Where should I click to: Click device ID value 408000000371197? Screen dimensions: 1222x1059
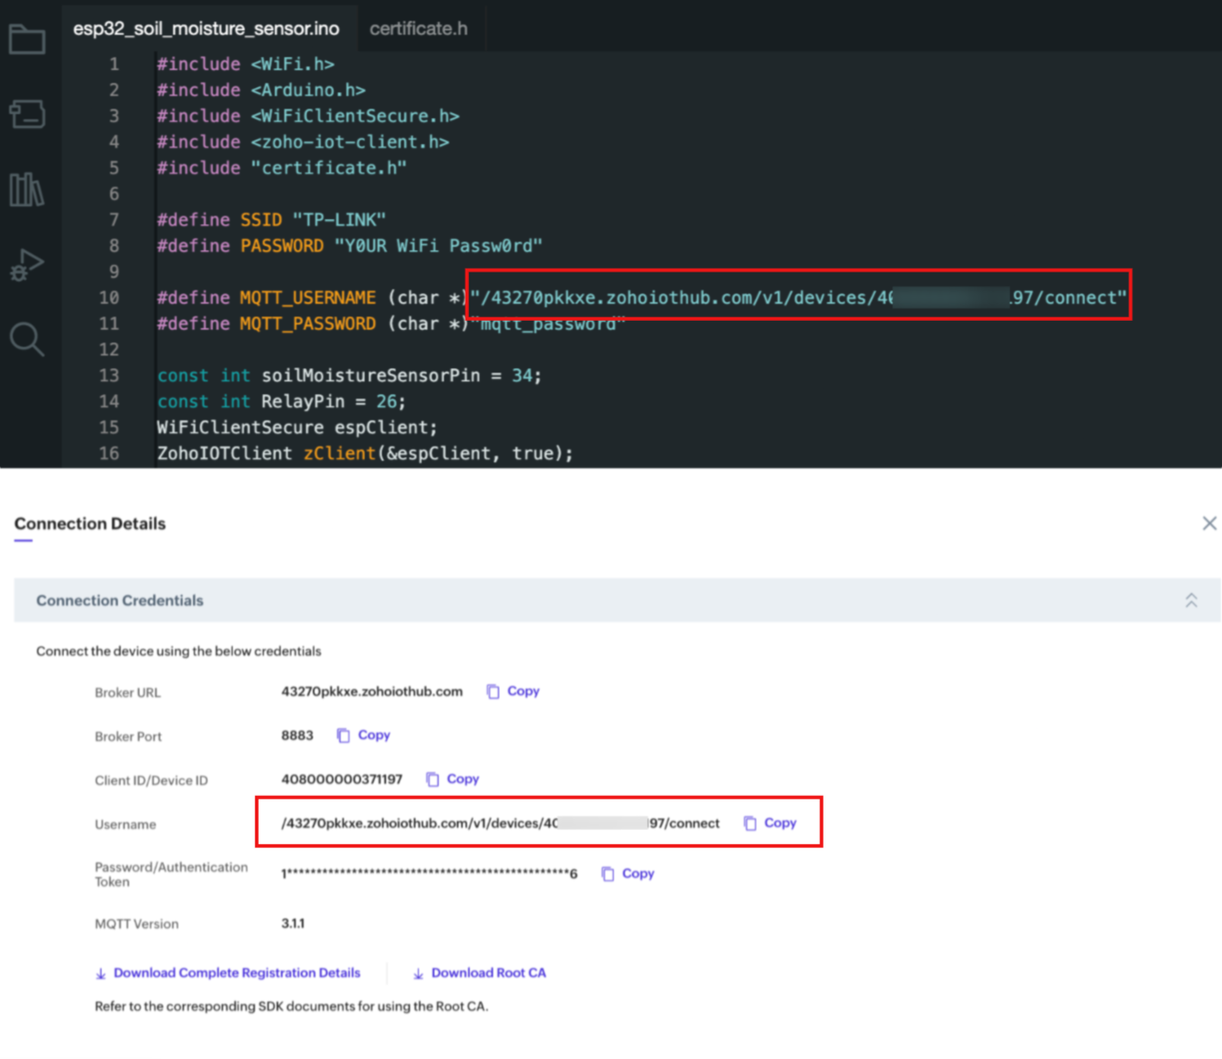342,780
